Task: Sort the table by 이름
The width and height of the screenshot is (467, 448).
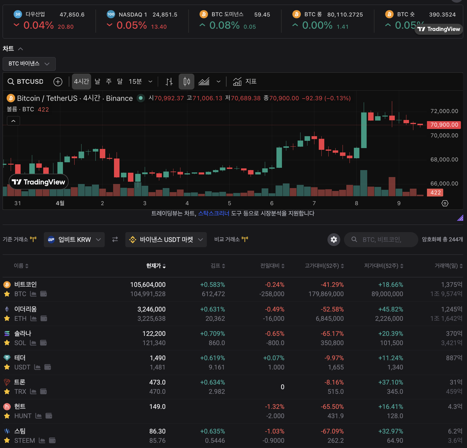Action: 21,266
